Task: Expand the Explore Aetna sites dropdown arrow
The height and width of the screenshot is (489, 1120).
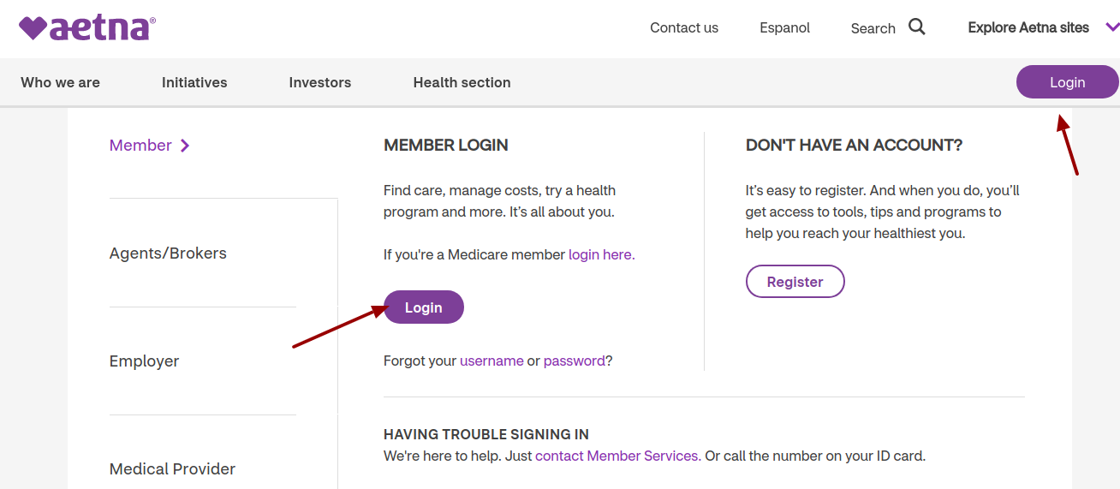Action: pos(1112,27)
